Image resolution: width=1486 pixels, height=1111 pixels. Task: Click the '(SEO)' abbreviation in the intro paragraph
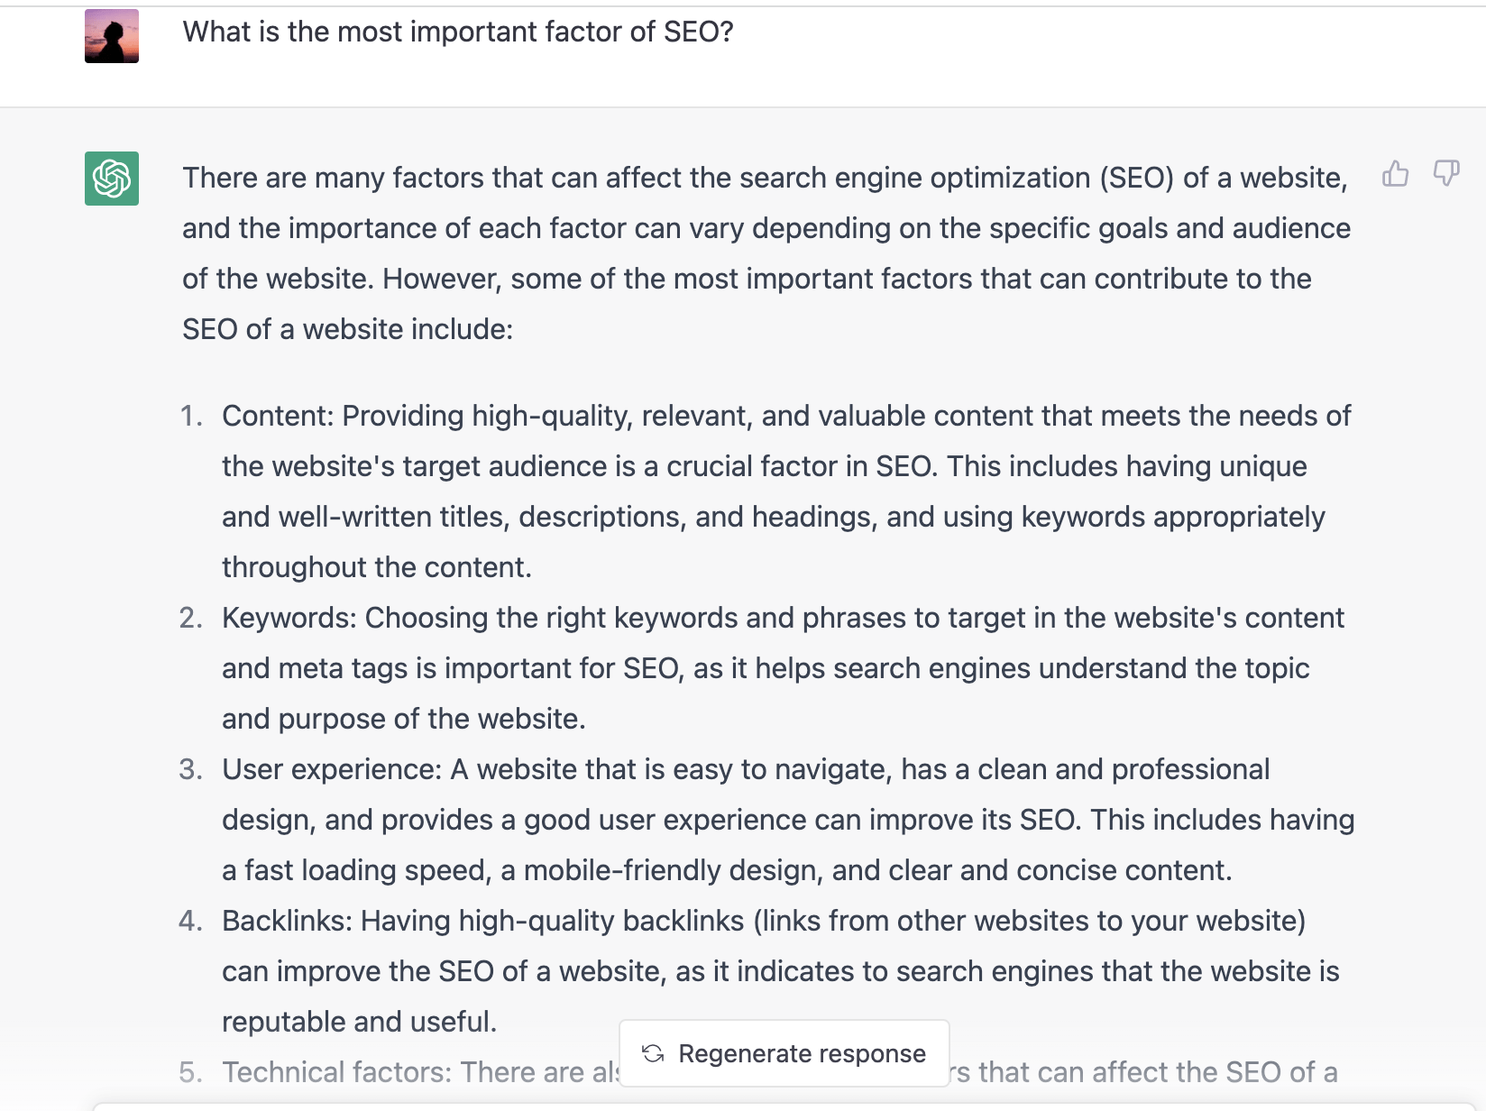click(1136, 178)
